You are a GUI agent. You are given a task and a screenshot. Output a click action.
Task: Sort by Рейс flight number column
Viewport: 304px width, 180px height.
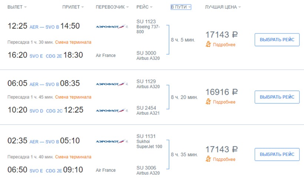[144, 7]
